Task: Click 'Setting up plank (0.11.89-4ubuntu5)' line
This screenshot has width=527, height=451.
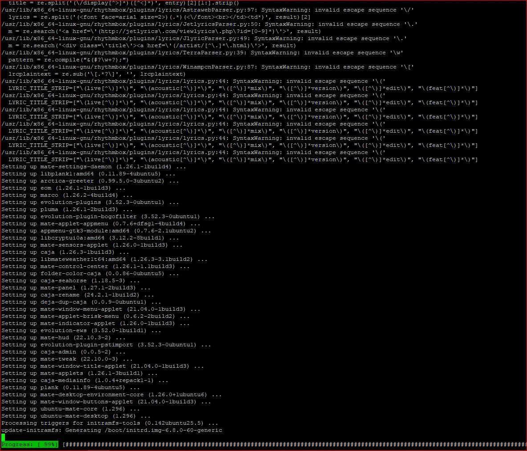Action: pos(71,388)
